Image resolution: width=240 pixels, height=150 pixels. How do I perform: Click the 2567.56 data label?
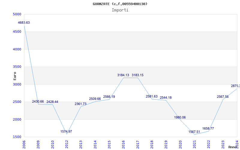[x=223, y=97]
